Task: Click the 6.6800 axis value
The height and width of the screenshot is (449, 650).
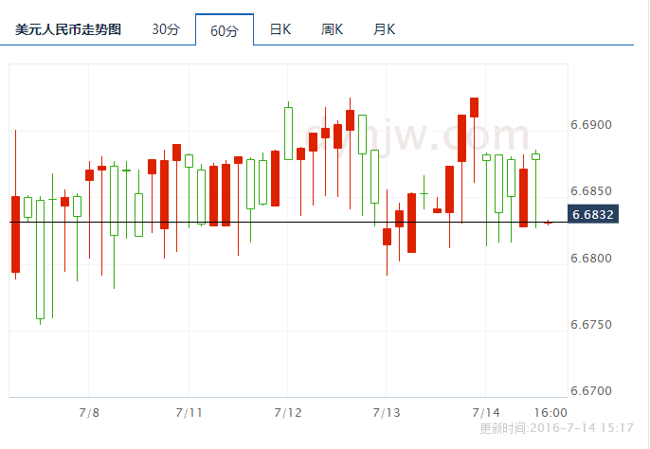Action: click(x=591, y=259)
